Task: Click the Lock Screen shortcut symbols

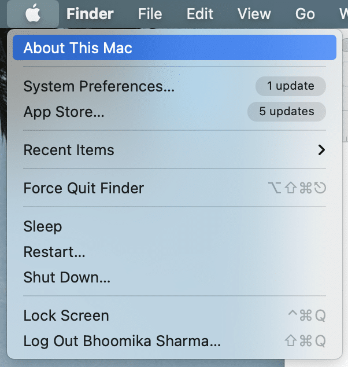Action: click(x=306, y=315)
